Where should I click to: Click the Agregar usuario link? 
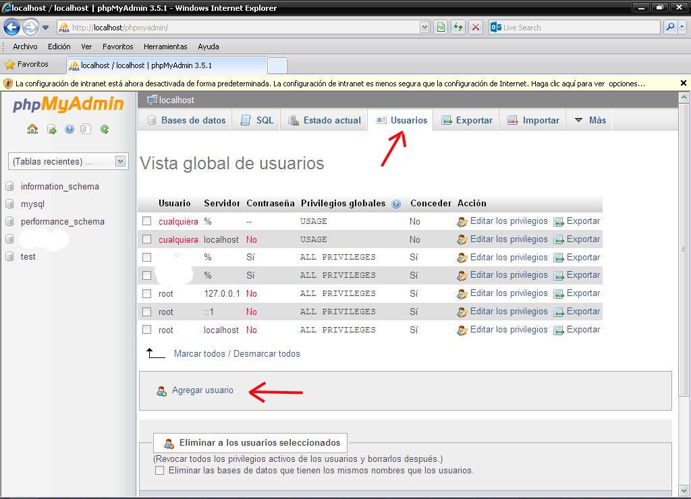pos(202,390)
